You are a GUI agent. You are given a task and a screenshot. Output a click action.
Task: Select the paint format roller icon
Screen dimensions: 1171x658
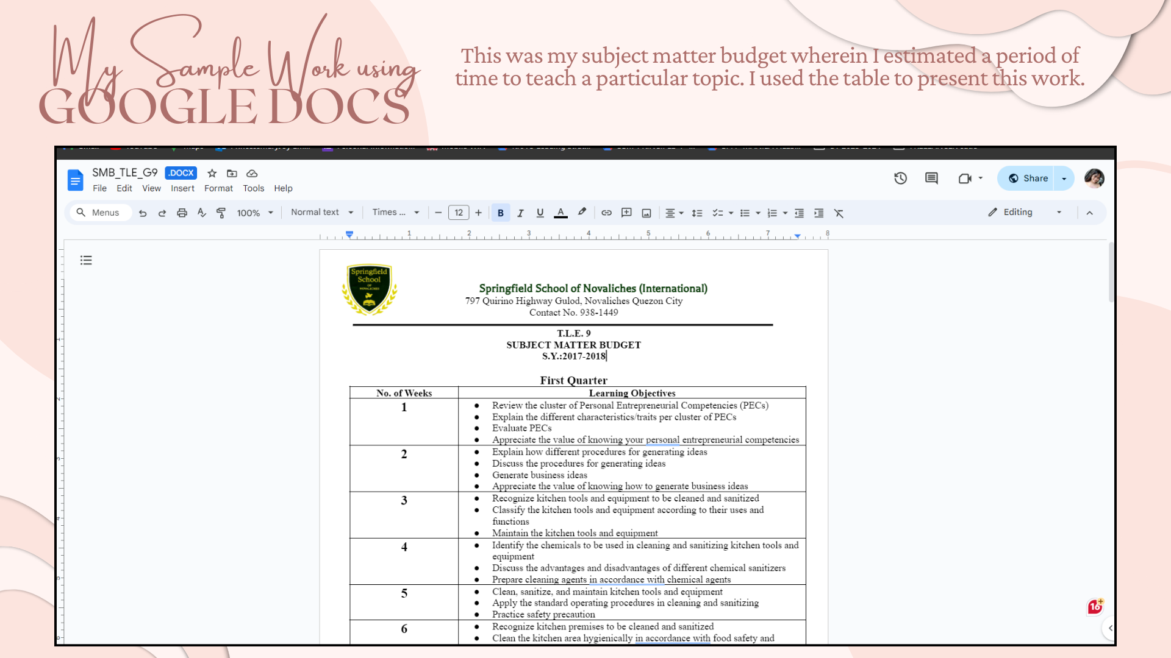pos(221,213)
